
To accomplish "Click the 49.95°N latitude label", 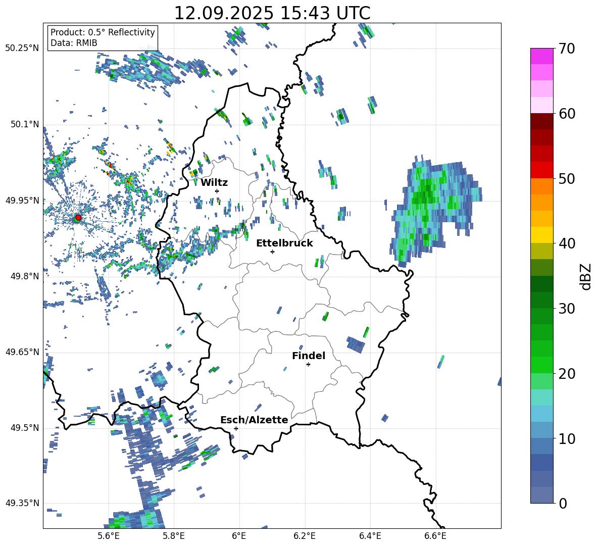I will [x=22, y=200].
